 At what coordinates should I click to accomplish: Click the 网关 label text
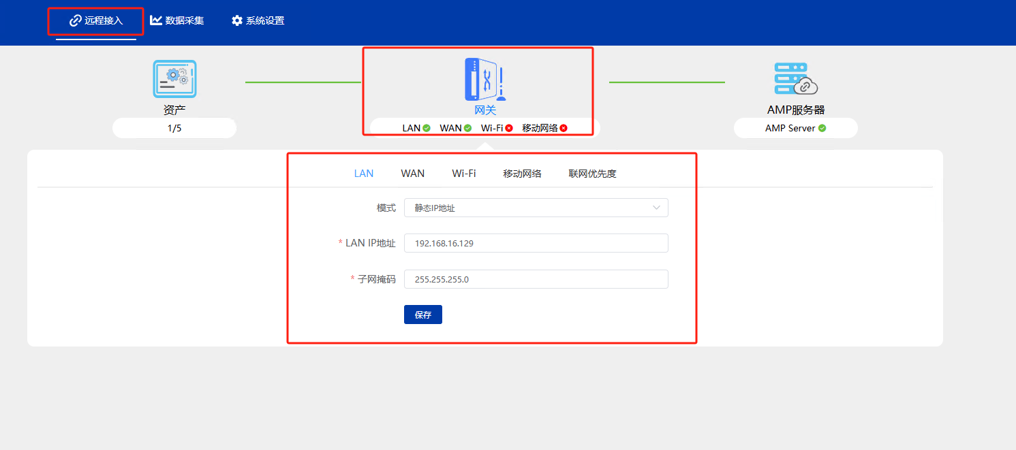(485, 110)
